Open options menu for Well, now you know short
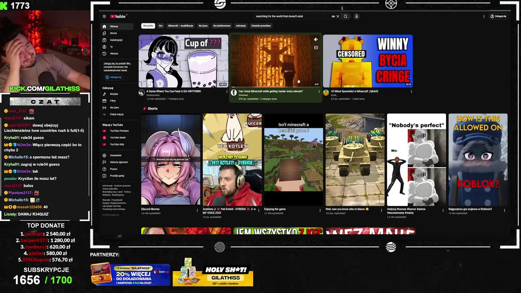521x293 pixels. click(x=381, y=210)
